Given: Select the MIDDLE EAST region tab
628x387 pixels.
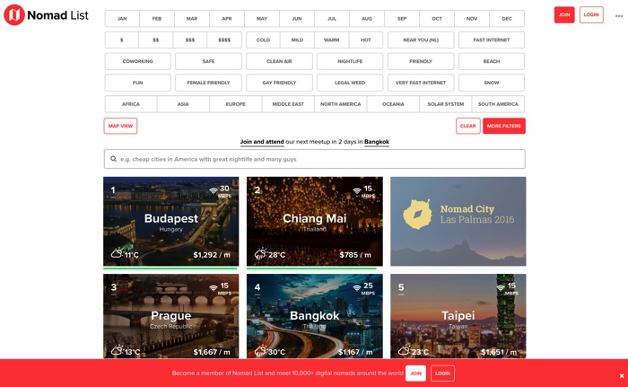Looking at the screenshot, I should (x=288, y=104).
